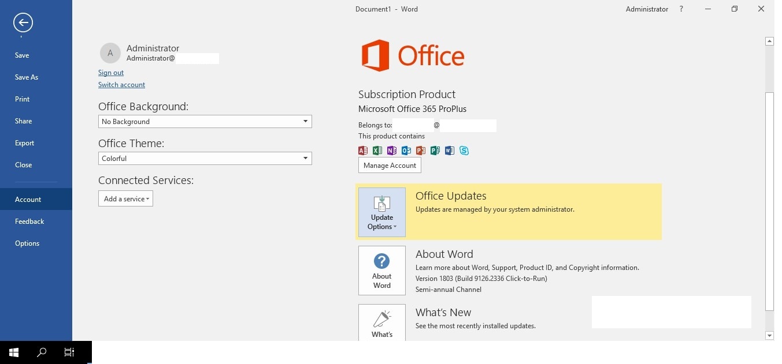Click the scroll up arrow of the scrollbar
Viewport: 782px width, 364px height.
[769, 42]
